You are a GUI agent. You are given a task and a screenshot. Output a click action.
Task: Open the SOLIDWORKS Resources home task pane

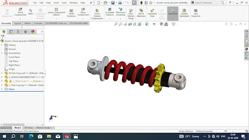tap(246, 32)
